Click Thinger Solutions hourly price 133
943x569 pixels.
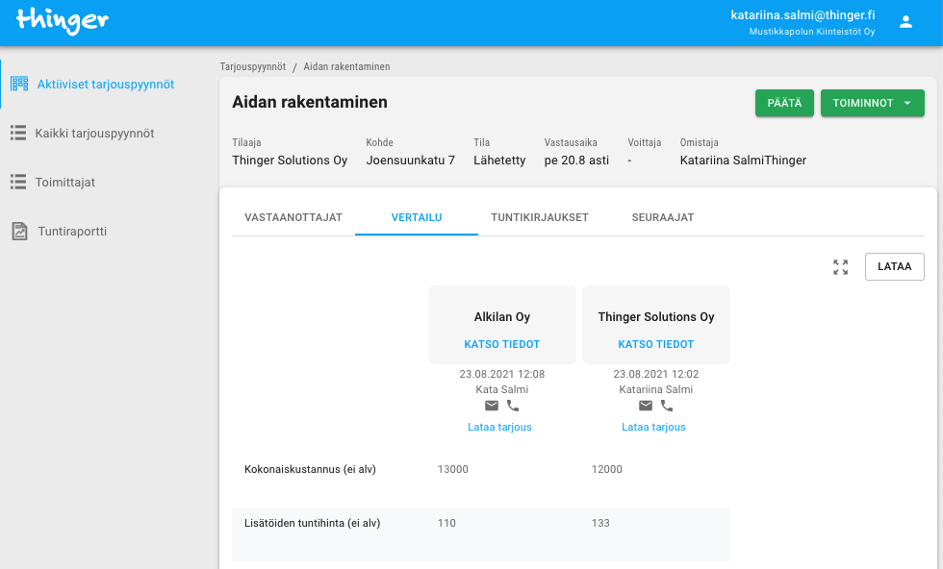click(x=600, y=523)
